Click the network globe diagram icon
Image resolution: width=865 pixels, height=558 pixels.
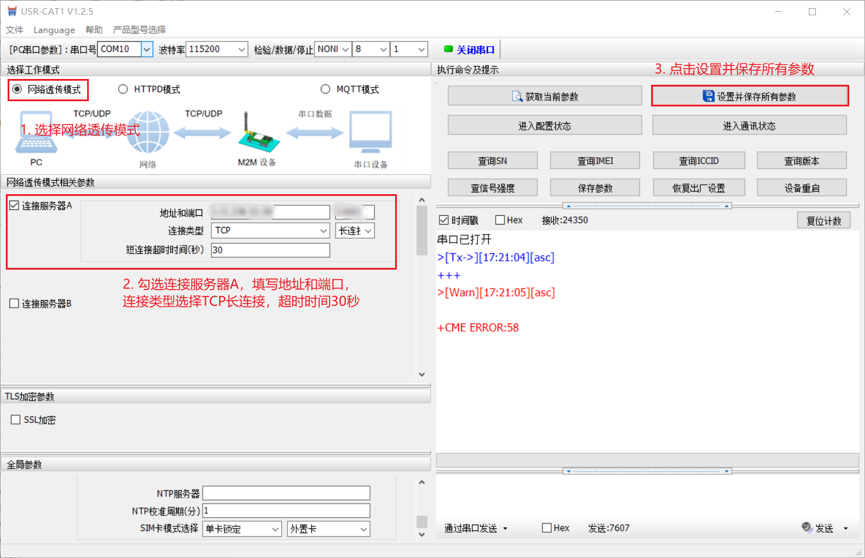point(148,133)
